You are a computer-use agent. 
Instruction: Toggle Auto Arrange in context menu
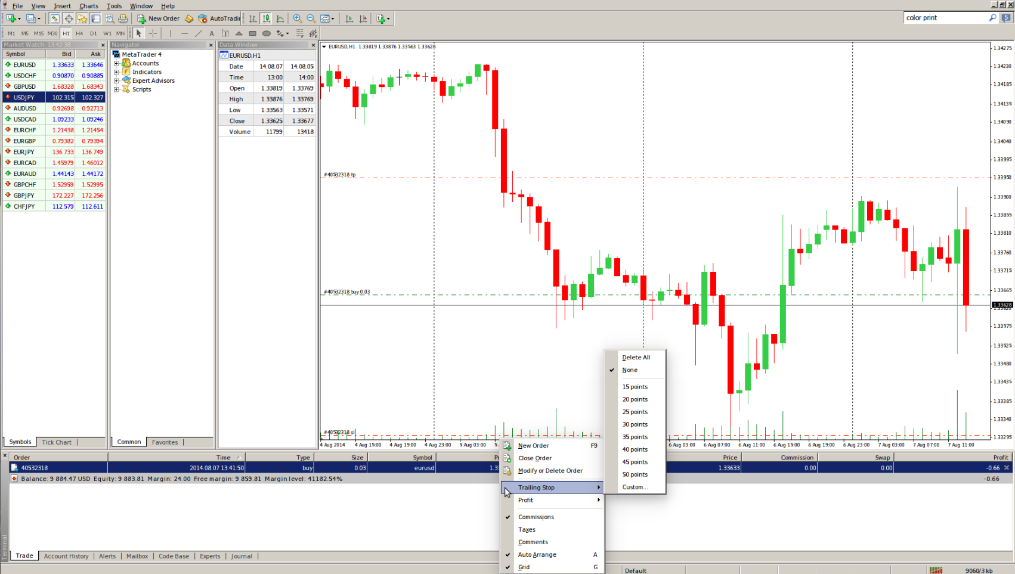point(537,554)
